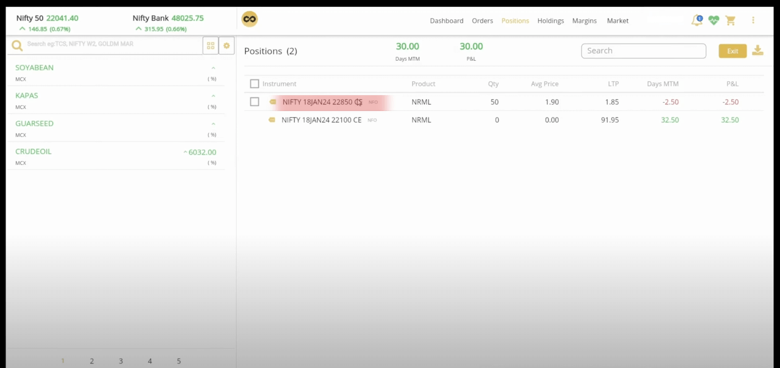780x368 pixels.
Task: Open the three-dot more options menu
Action: [753, 20]
